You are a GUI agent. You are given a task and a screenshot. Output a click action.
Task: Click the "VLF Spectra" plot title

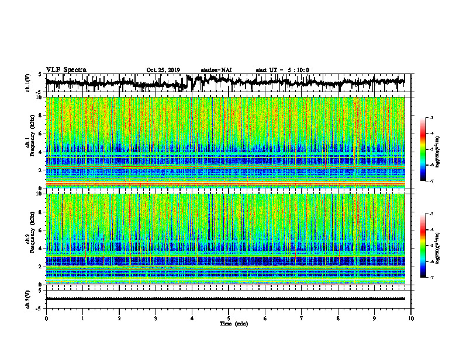coord(66,70)
